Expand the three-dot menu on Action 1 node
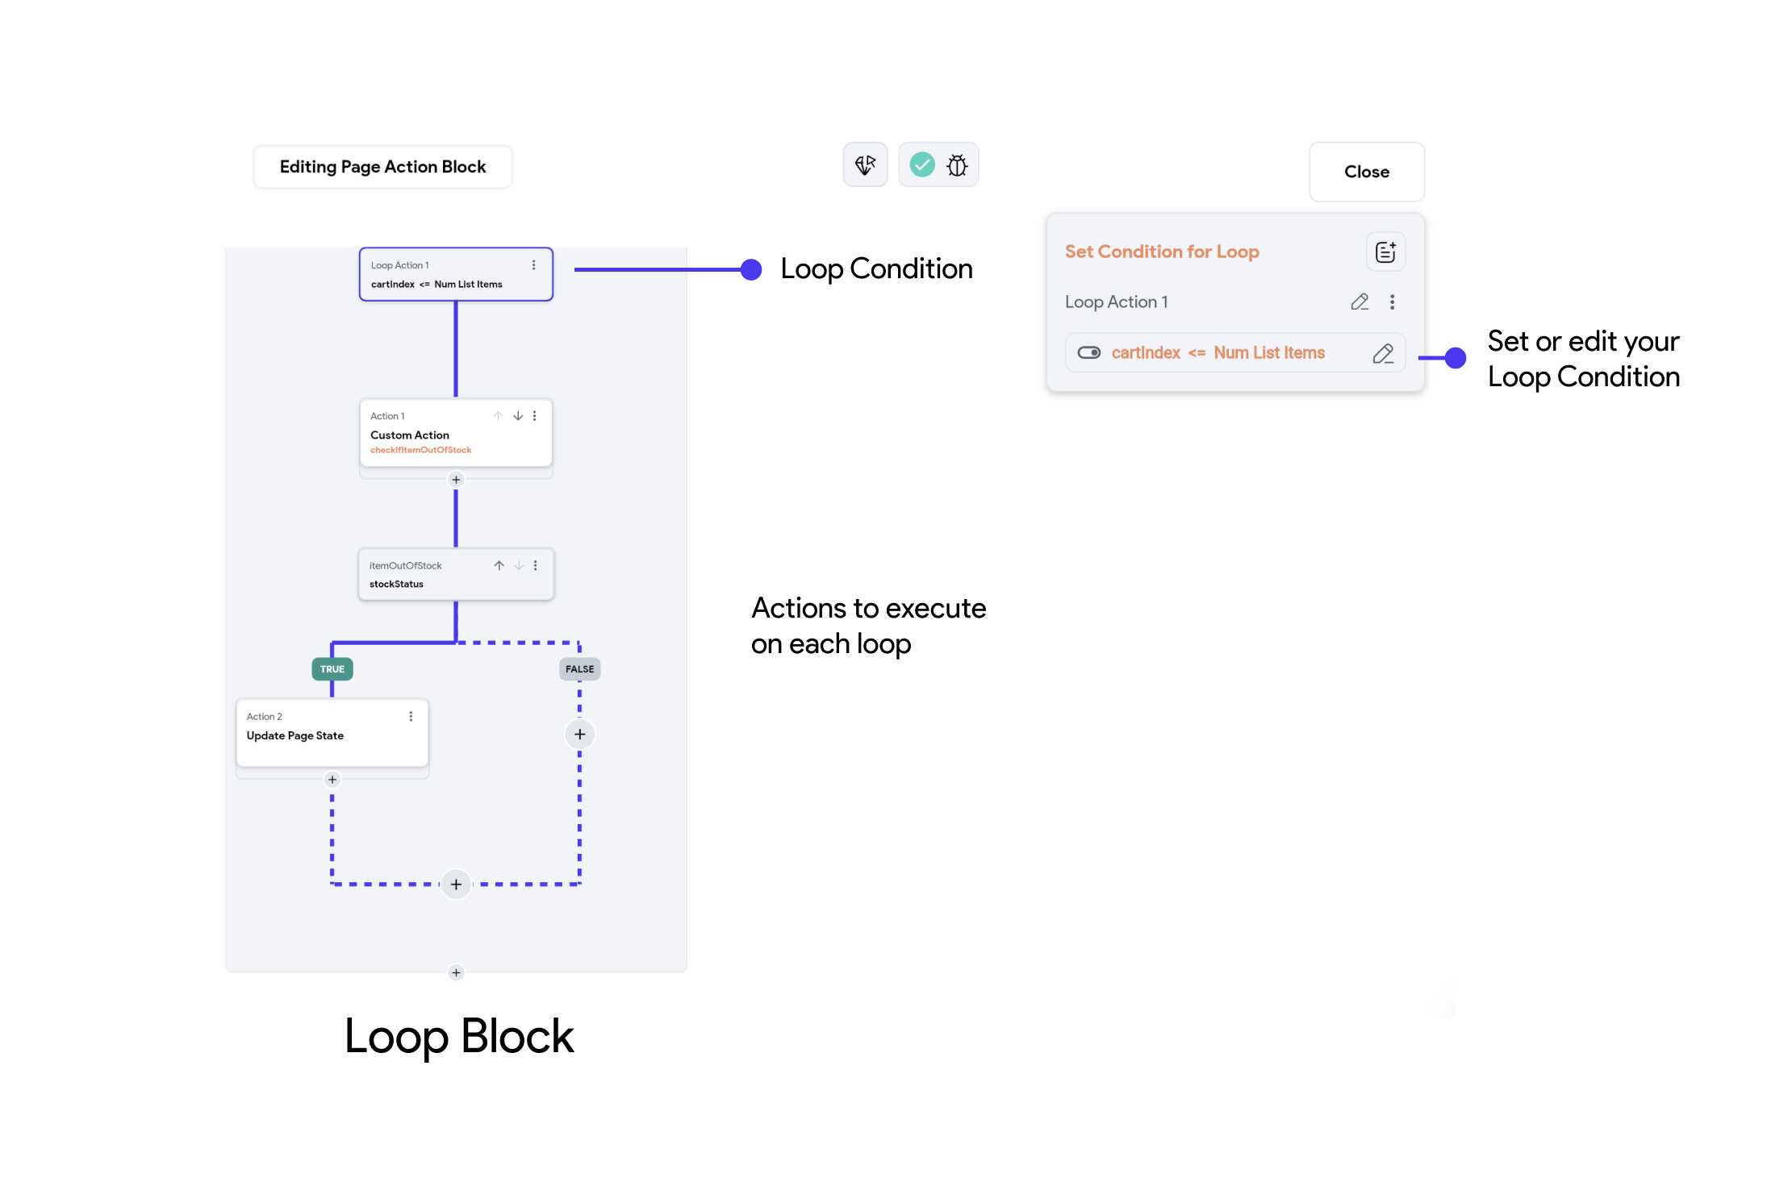 534,414
